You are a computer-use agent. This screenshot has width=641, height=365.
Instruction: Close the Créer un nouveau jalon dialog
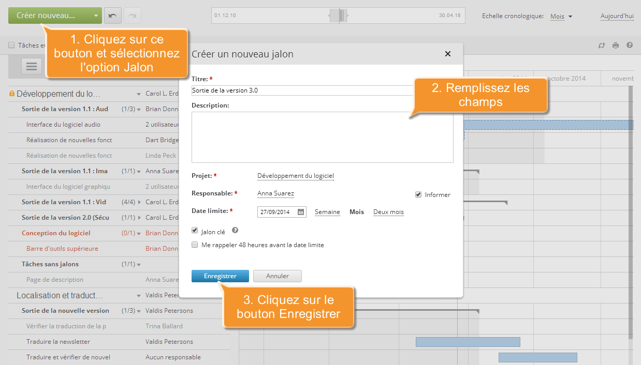448,54
